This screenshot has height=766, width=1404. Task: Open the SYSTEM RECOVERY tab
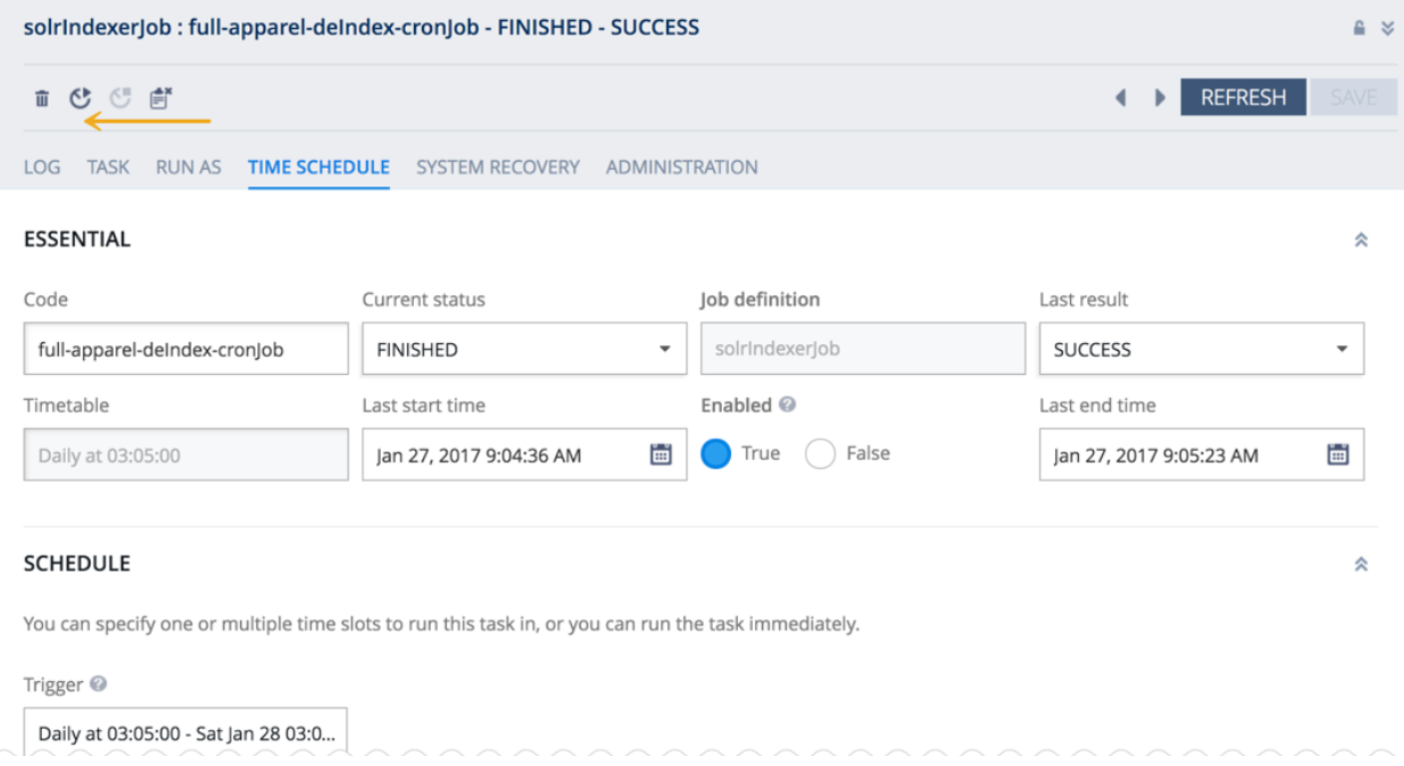click(x=498, y=167)
